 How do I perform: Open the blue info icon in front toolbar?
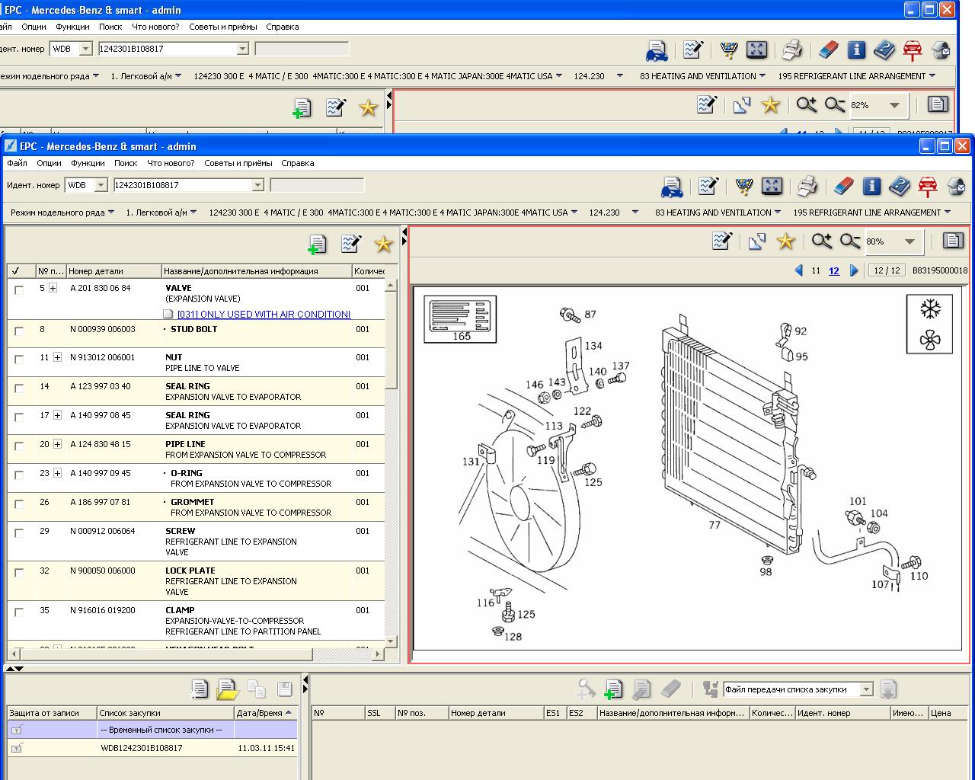(871, 187)
